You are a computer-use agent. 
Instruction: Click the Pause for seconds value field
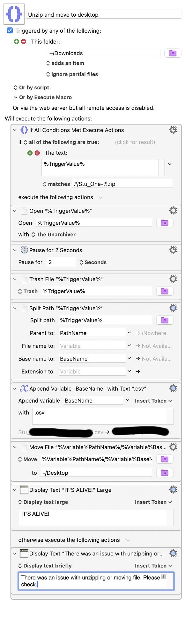click(x=61, y=262)
